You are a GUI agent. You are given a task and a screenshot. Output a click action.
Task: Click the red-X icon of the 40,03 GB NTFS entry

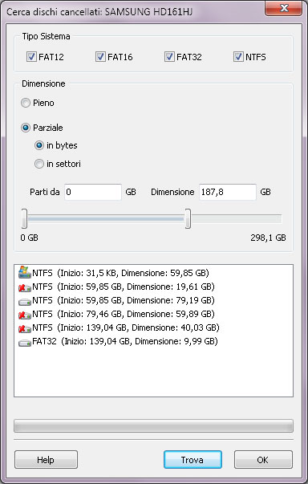[x=25, y=328]
